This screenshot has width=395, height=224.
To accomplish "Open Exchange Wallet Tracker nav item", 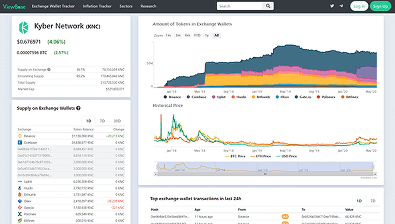I will coord(53,6).
